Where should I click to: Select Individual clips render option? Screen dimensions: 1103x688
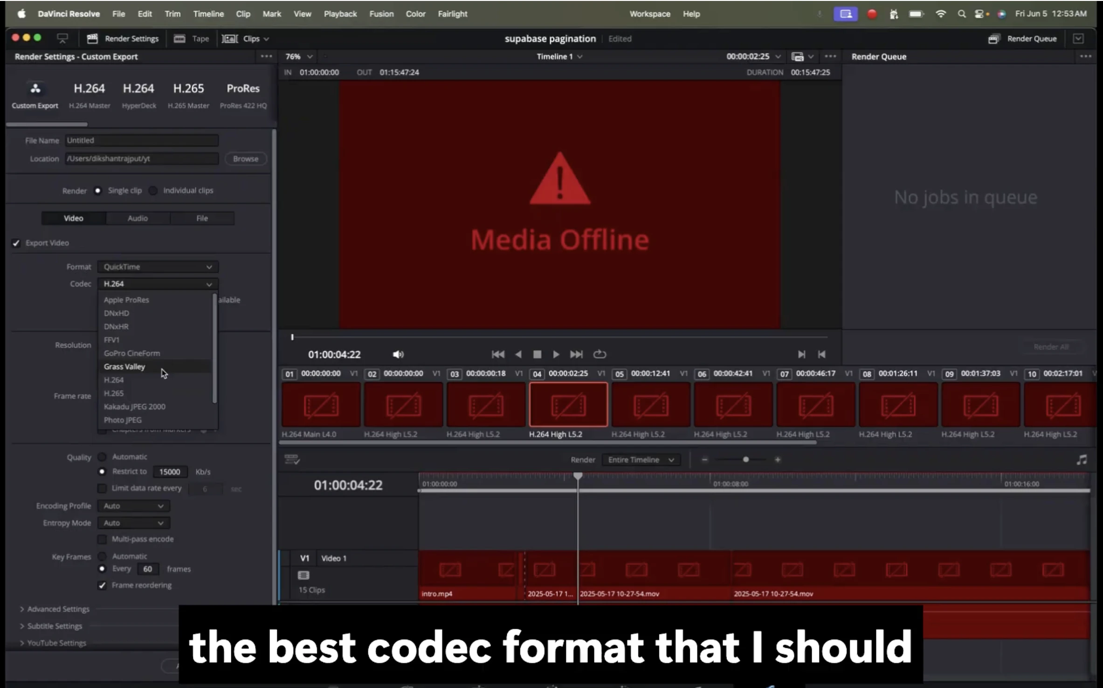(153, 191)
